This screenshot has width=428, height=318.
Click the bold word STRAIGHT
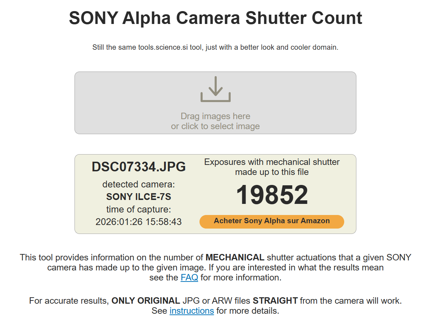coord(275,300)
